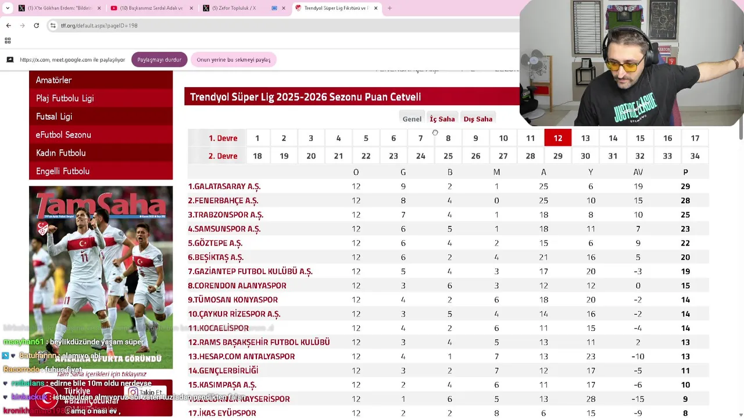This screenshot has height=418, width=744.
Task: Switch to the Gökhan Erdem X tab
Action: pyautogui.click(x=59, y=8)
